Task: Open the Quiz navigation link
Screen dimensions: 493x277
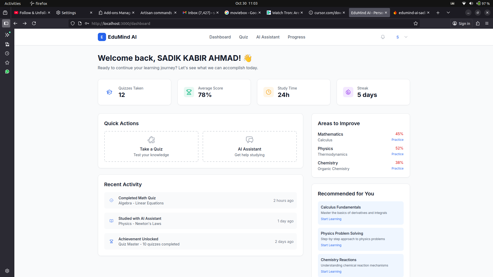Action: (243, 37)
